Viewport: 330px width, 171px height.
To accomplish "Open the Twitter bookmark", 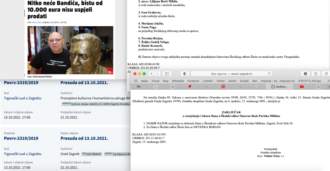I will tap(221, 81).
